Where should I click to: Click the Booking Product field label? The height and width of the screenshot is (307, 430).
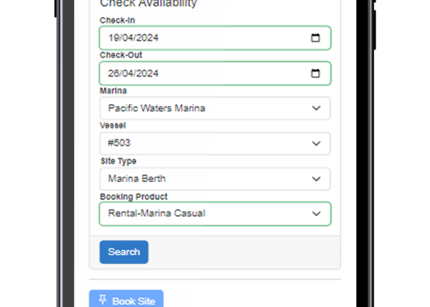point(133,196)
